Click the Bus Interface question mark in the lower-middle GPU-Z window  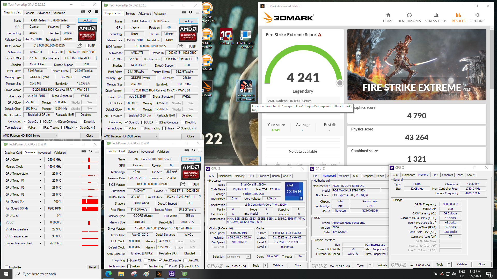200,197
